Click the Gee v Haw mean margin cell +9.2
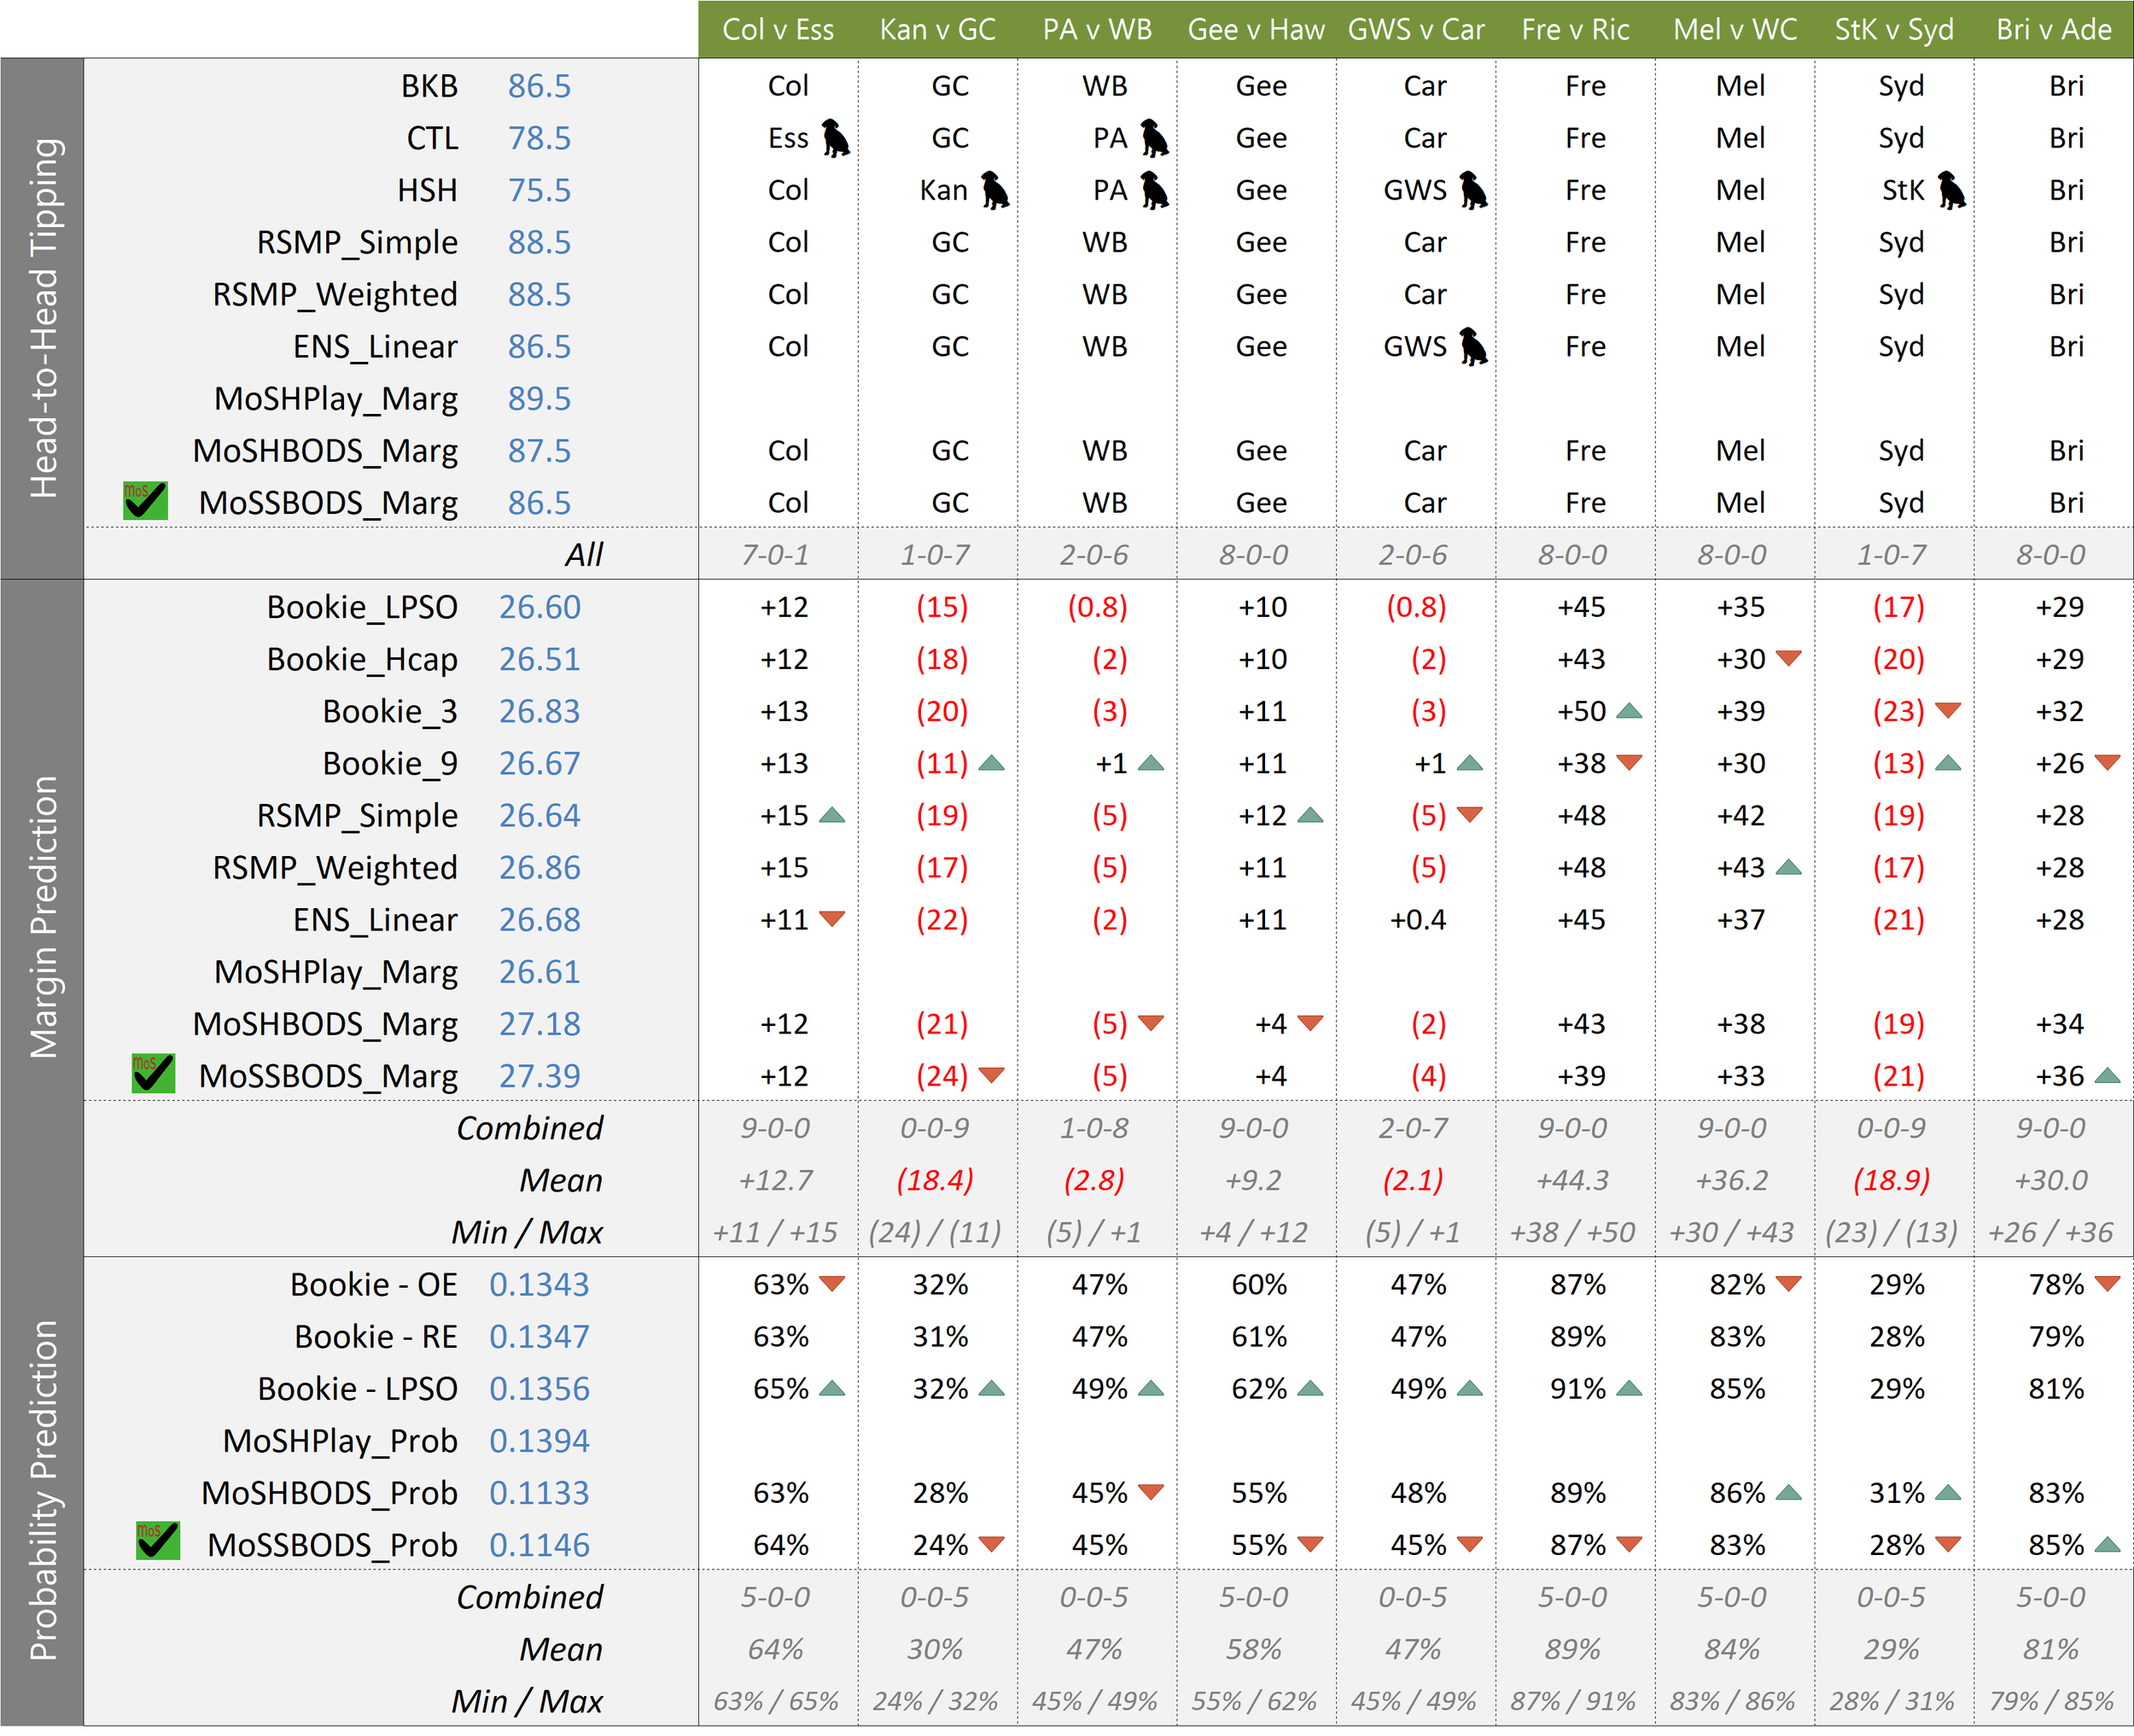 pyautogui.click(x=1253, y=1180)
